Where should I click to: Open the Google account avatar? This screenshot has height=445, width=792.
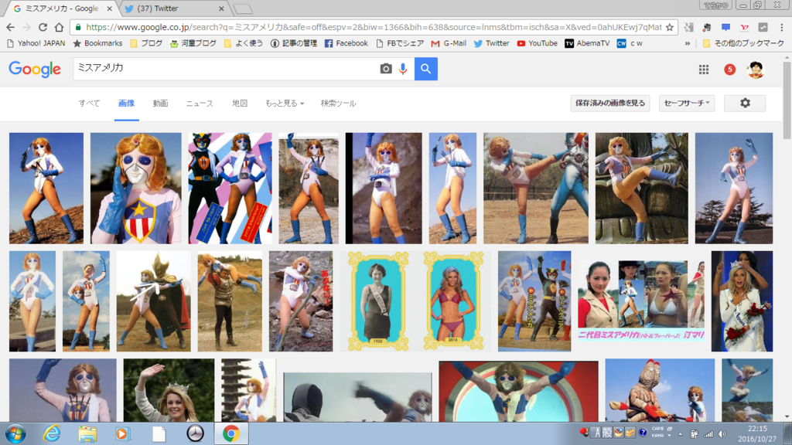[x=756, y=70]
